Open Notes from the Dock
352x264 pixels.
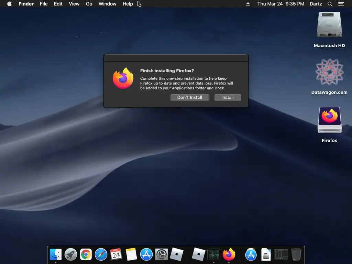(131, 254)
